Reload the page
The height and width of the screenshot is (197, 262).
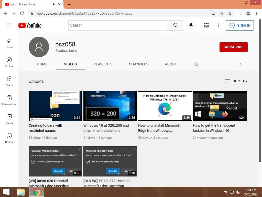(22, 13)
